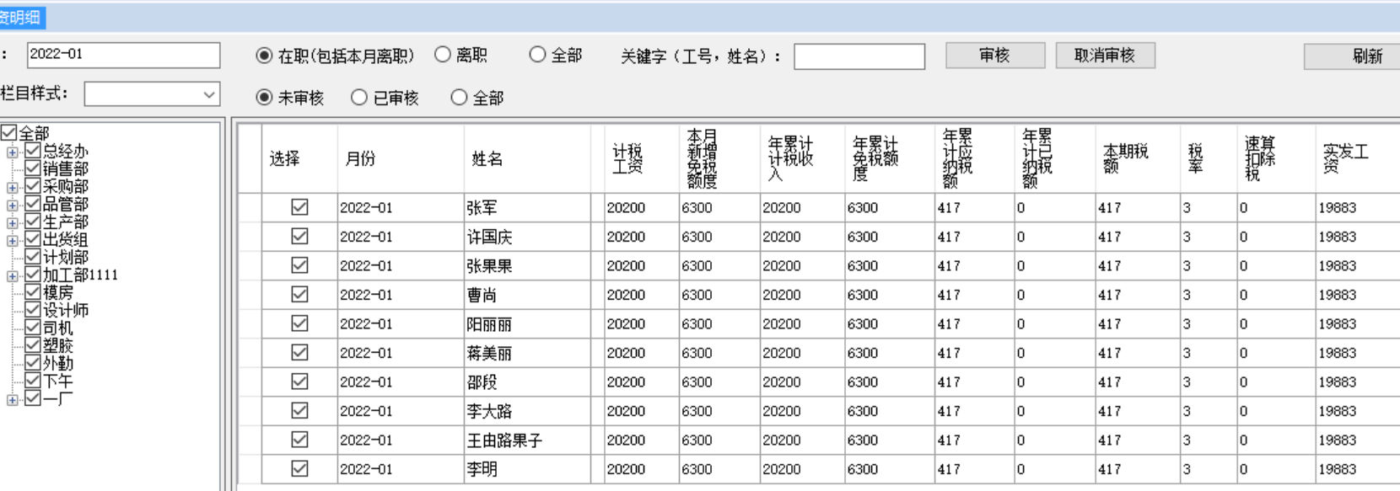The height and width of the screenshot is (491, 1400).
Task: Click the keyword search input field
Action: coord(859,56)
